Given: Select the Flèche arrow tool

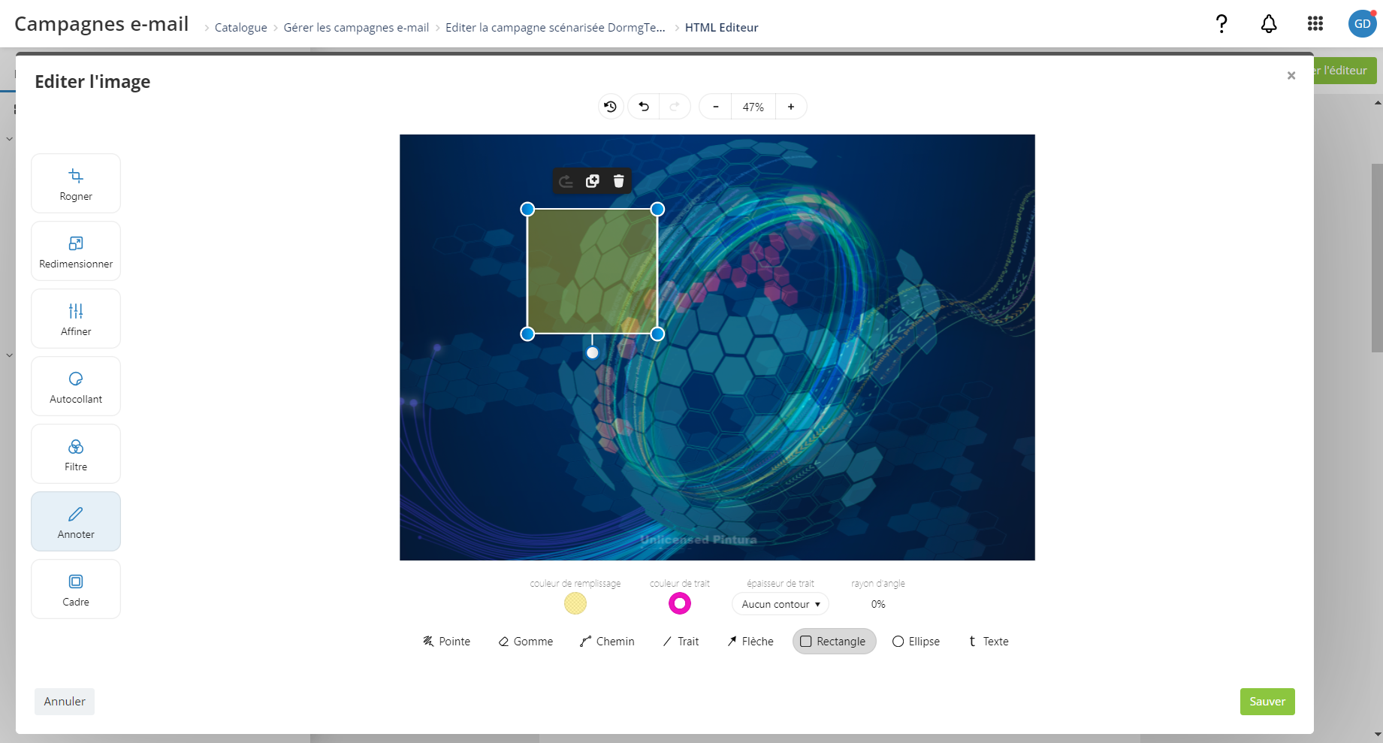Looking at the screenshot, I should click(750, 642).
